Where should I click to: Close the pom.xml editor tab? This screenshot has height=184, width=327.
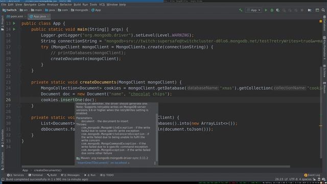point(25,16)
